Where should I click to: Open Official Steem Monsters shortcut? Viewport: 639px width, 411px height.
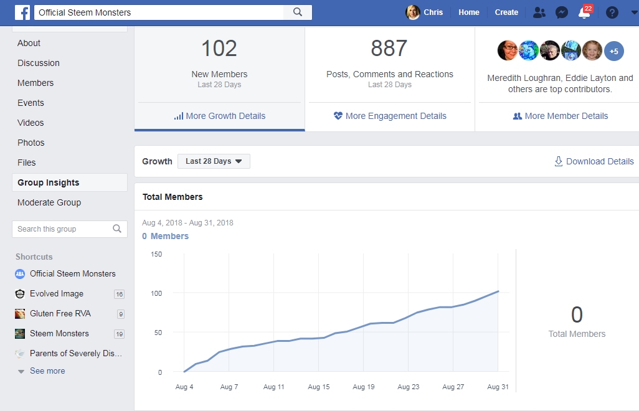tap(72, 274)
